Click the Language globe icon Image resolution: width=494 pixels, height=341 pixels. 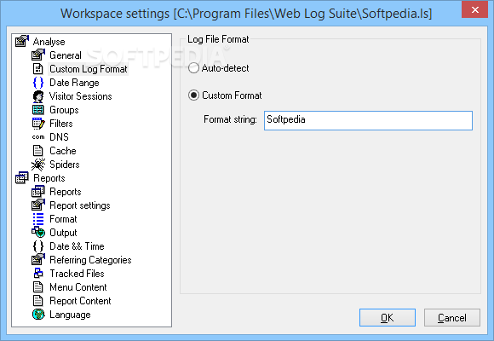[38, 315]
